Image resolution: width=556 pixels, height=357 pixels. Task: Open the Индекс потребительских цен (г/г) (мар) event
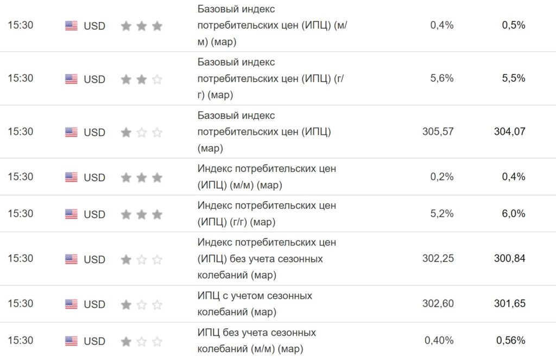click(x=267, y=214)
